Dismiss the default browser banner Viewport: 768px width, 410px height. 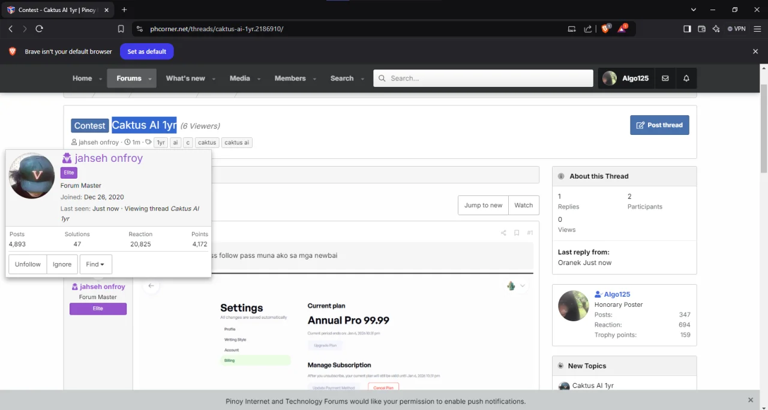pyautogui.click(x=755, y=52)
